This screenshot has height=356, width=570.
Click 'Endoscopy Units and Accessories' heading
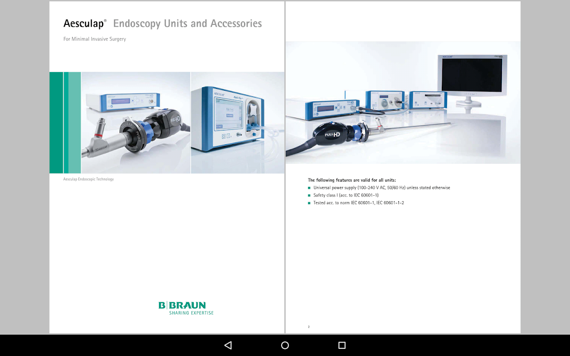coord(187,24)
